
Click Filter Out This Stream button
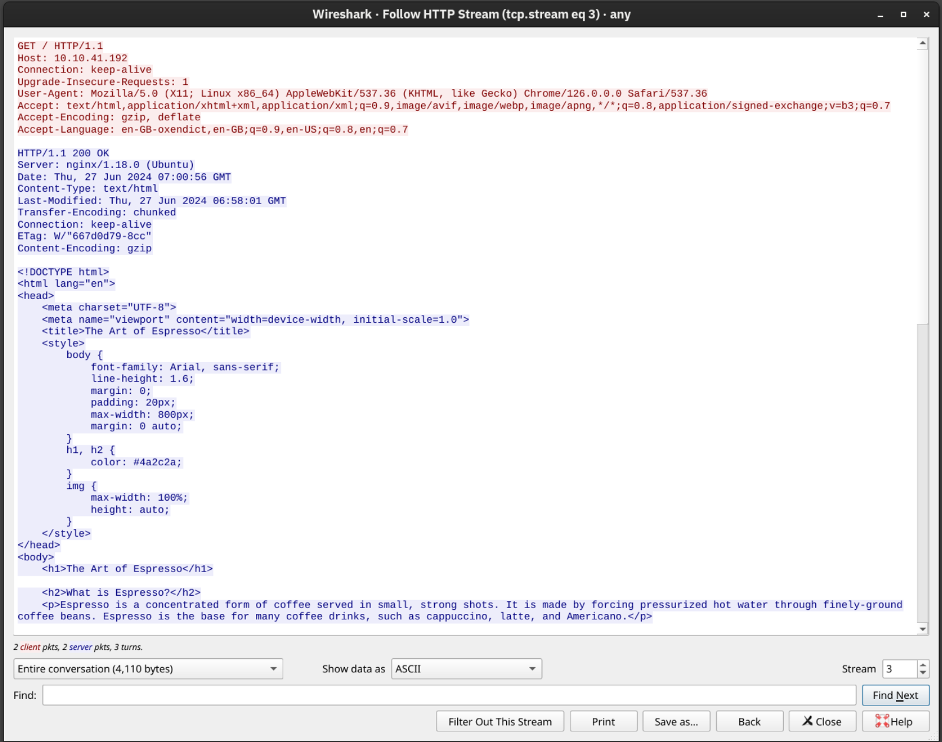(500, 721)
